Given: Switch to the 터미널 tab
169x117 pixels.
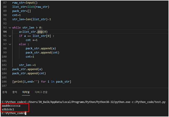Looking at the screenshot, I should 26,92.
